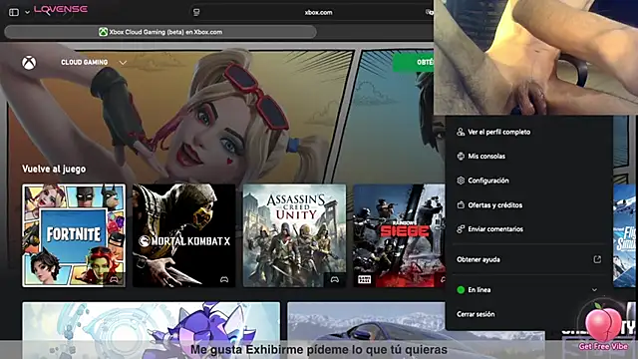Screen dimensions: 638x359
Task: Click the Get Free Vibe peach icon
Action: tap(603, 326)
